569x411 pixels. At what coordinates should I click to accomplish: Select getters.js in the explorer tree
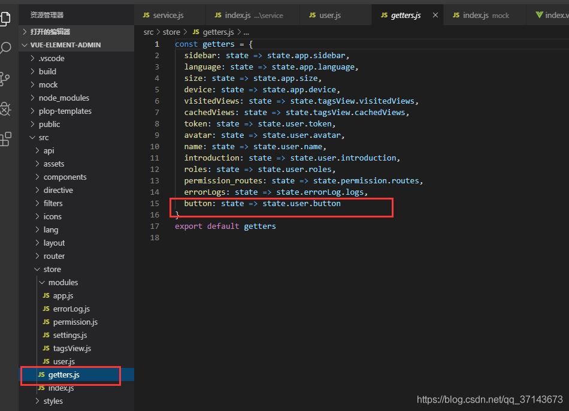coord(63,375)
